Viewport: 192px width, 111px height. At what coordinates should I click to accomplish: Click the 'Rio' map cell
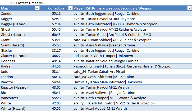20,93
